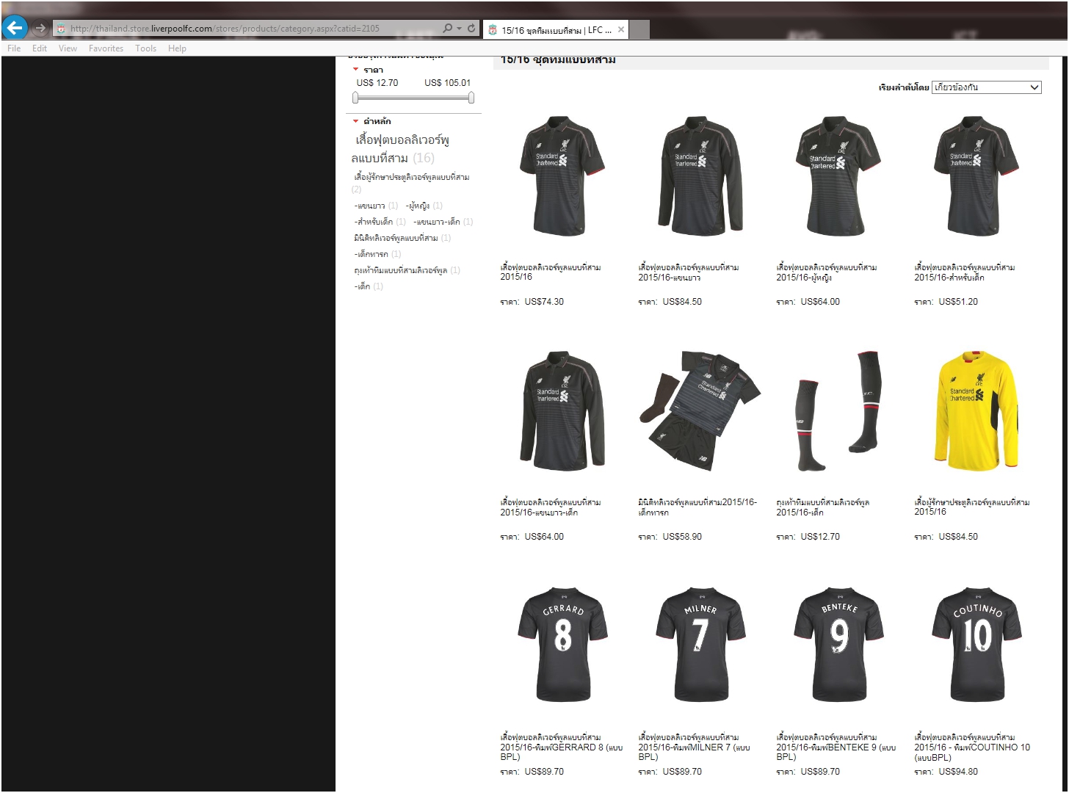
Task: Open the long sleeve third shirt image priced US$84.50
Action: coord(699,176)
